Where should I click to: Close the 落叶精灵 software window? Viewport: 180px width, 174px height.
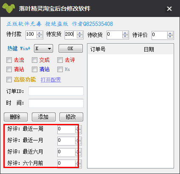[x=169, y=9]
